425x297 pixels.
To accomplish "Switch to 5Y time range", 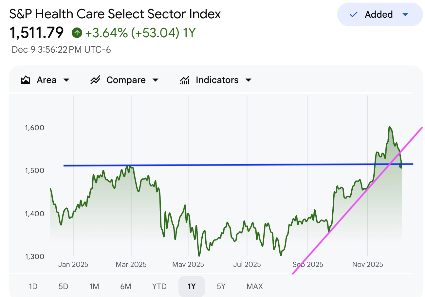I will coord(221,287).
